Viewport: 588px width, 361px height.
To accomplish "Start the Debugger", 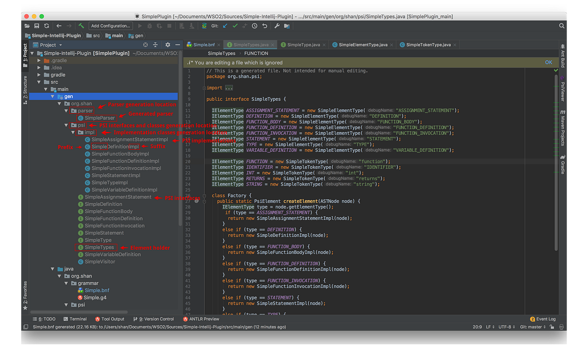I will (150, 26).
